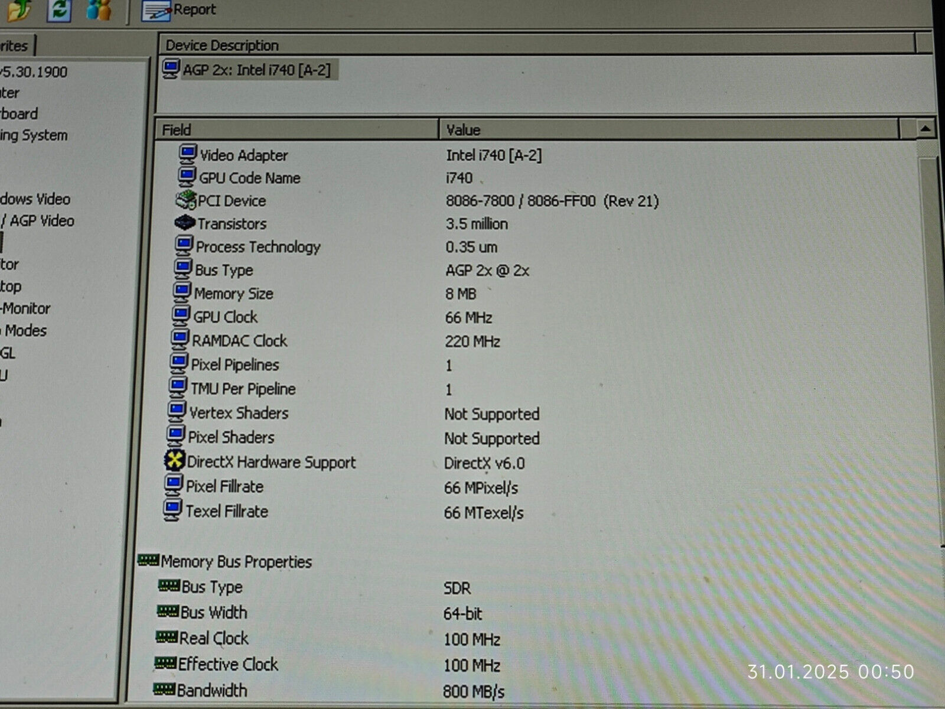The image size is (945, 709).
Task: Click Real Clock row memory icon
Action: [x=167, y=636]
